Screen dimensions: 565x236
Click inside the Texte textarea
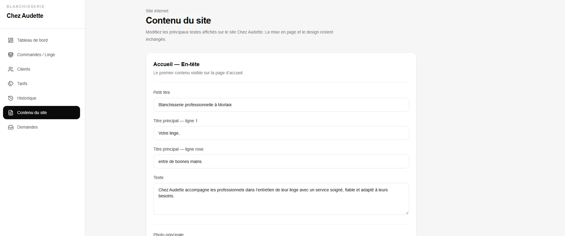click(281, 199)
